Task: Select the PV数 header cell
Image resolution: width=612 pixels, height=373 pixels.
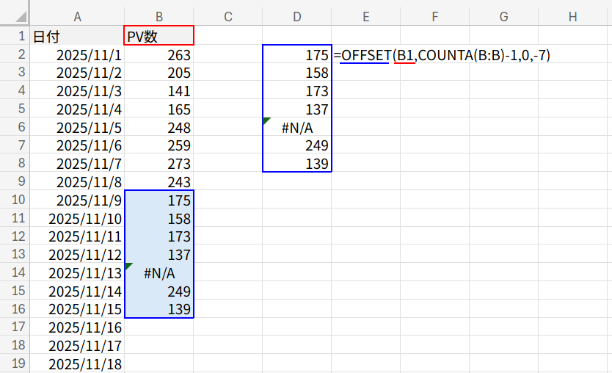Action: click(x=159, y=35)
